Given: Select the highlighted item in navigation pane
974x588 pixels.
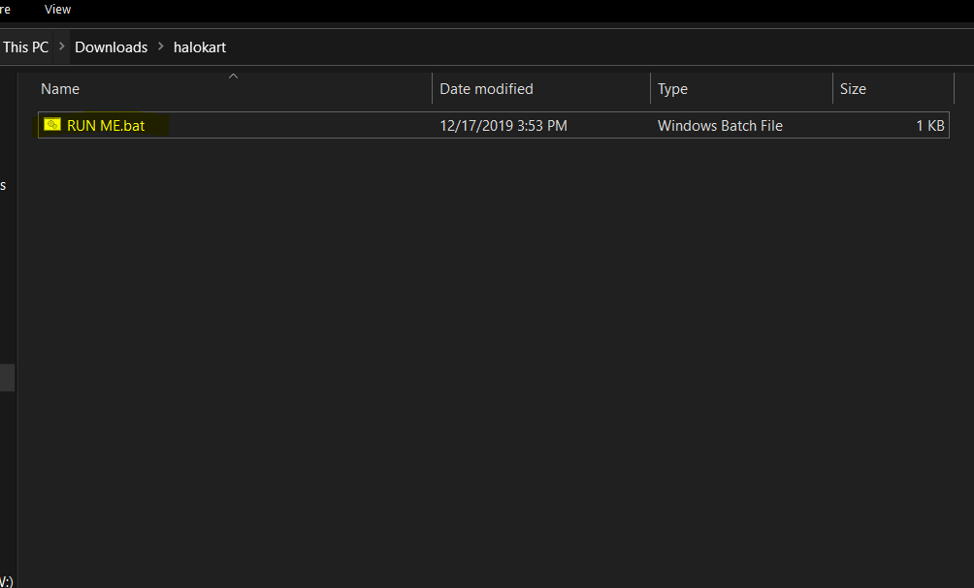Looking at the screenshot, I should (7, 377).
